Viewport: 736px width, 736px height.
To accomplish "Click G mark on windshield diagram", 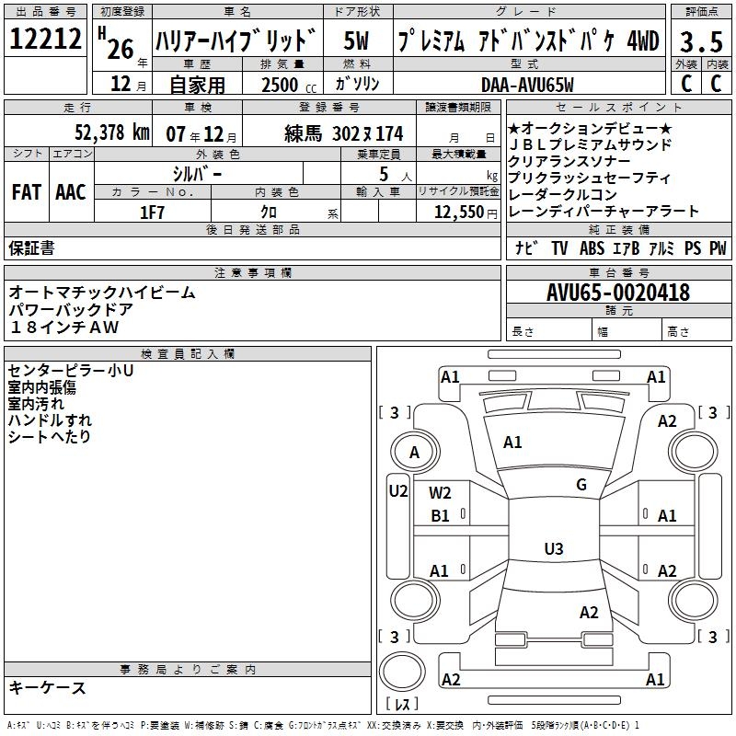I will [x=581, y=485].
